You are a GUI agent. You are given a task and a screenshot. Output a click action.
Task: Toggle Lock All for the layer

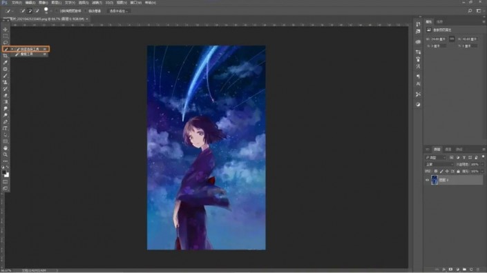coord(458,172)
